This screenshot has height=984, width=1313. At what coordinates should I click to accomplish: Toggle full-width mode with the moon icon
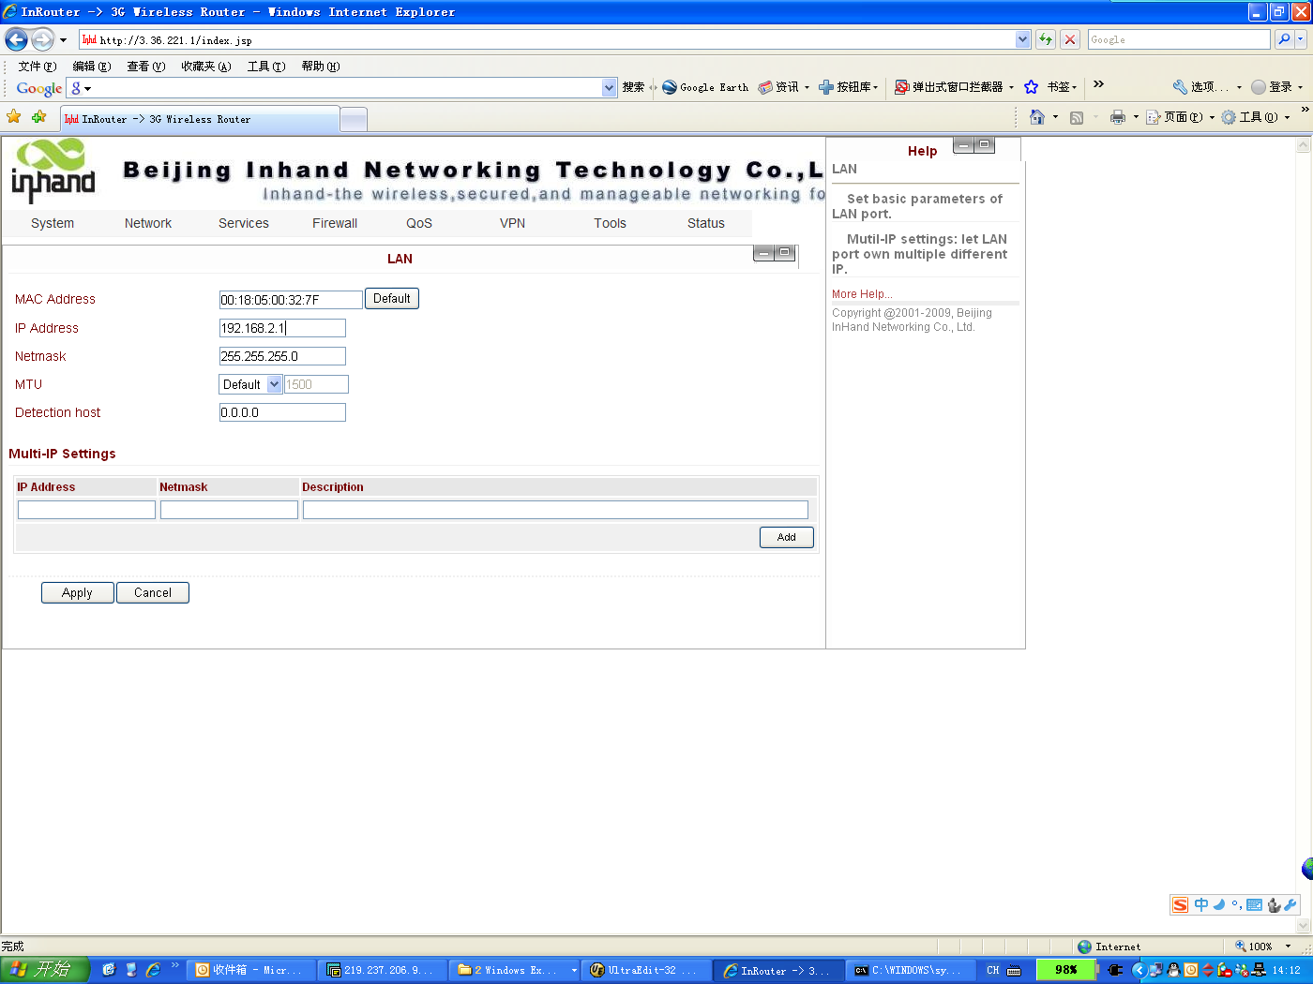[1219, 905]
